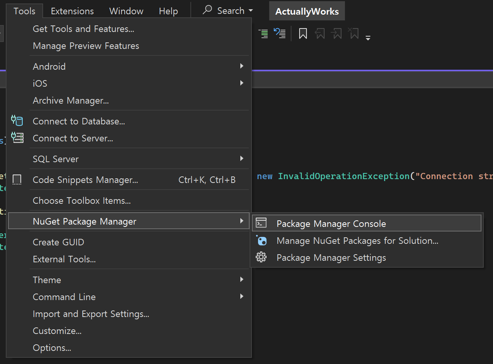Select the Theme menu item
The image size is (493, 364).
129,280
